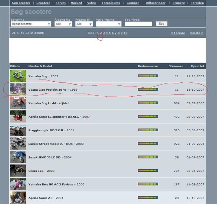
Task: Go to Brugere page
Action: 179,3
